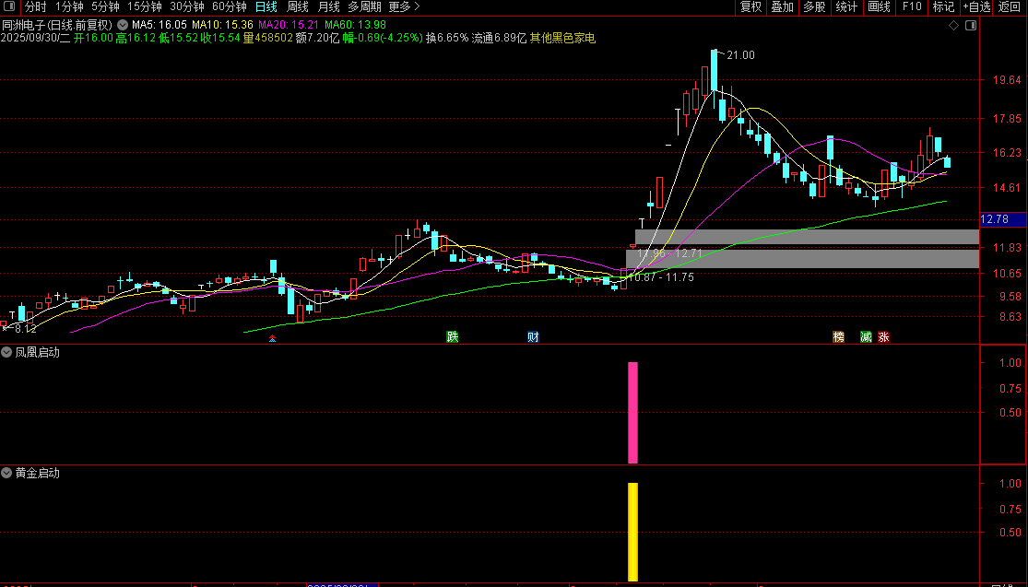Screen dimensions: 1028x587
Task: Select the 周线 weekly chart tab
Action: (x=298, y=6)
